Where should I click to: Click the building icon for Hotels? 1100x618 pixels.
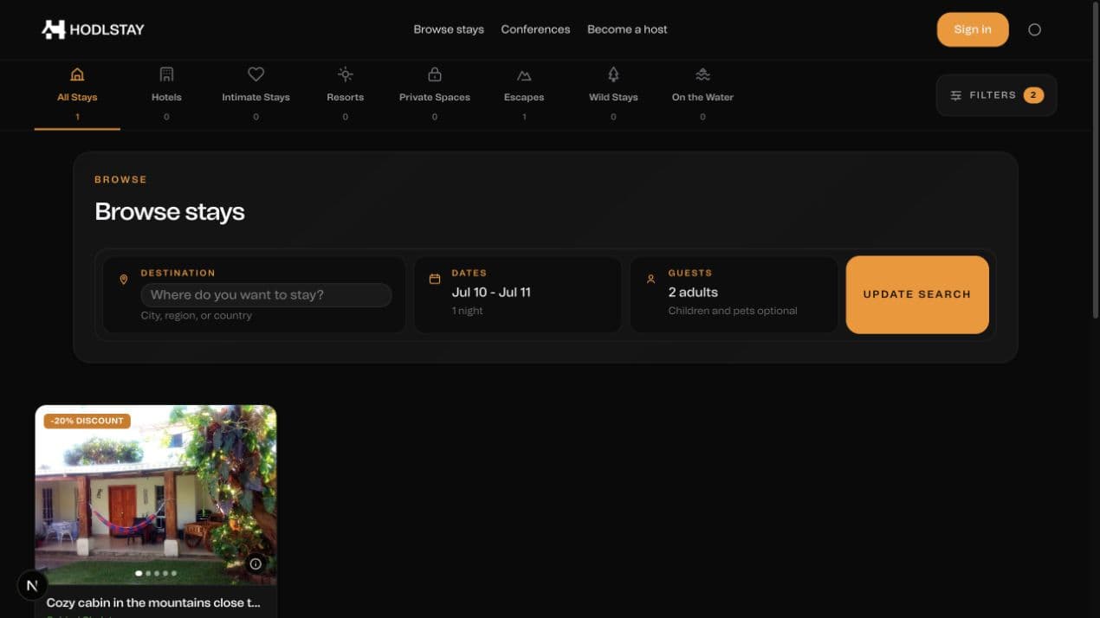(x=166, y=74)
